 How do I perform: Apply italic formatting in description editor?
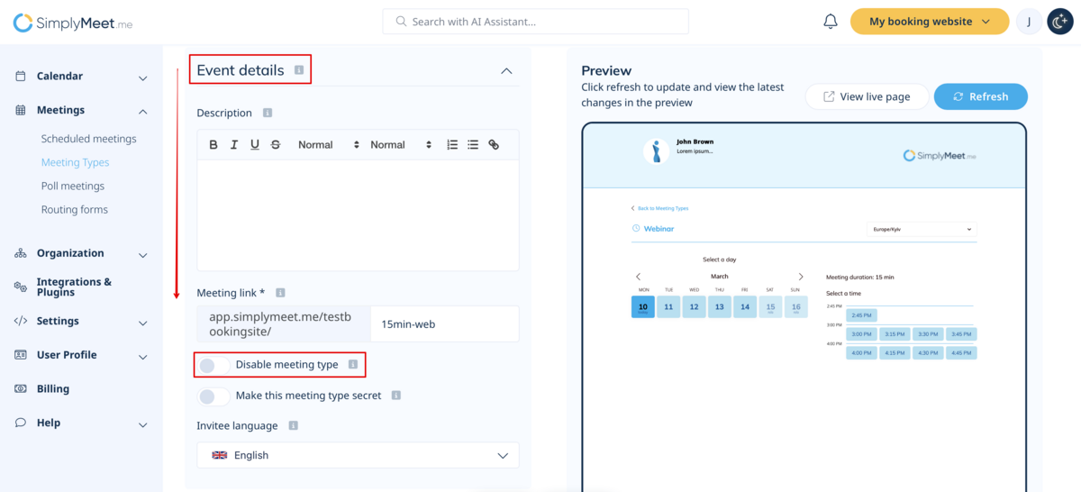(234, 145)
